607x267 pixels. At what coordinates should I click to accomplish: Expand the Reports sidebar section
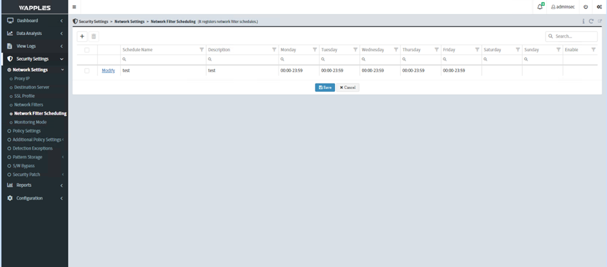tap(34, 185)
